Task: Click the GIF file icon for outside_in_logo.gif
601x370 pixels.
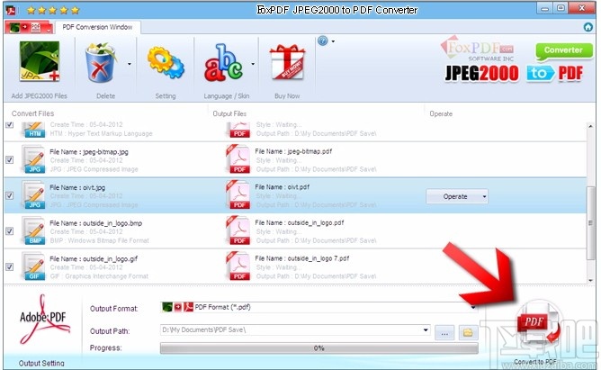Action: [x=33, y=266]
